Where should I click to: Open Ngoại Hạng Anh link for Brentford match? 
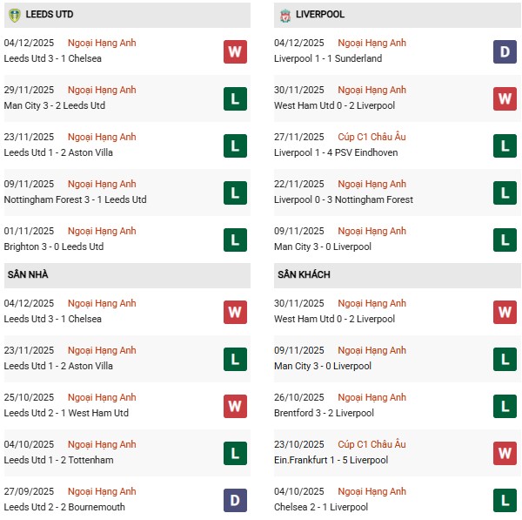click(x=371, y=397)
